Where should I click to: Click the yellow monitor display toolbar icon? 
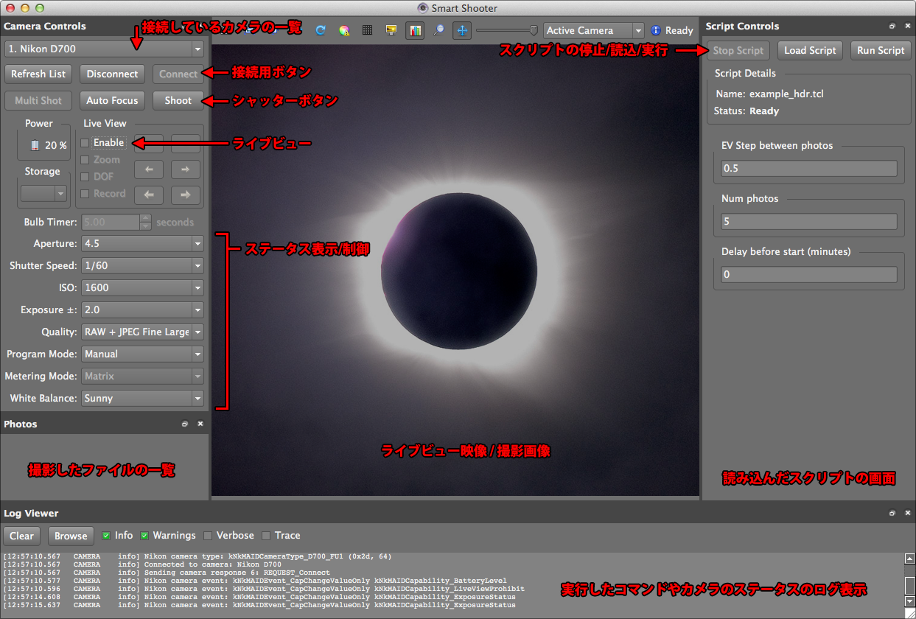point(391,30)
